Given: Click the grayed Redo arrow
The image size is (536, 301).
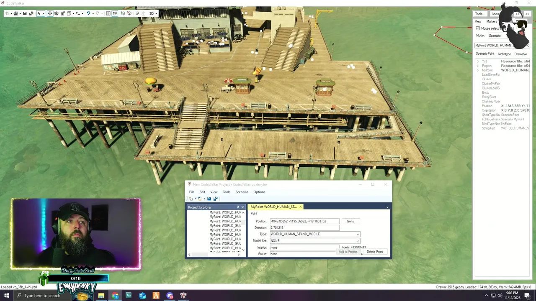Looking at the screenshot, I should [x=98, y=13].
